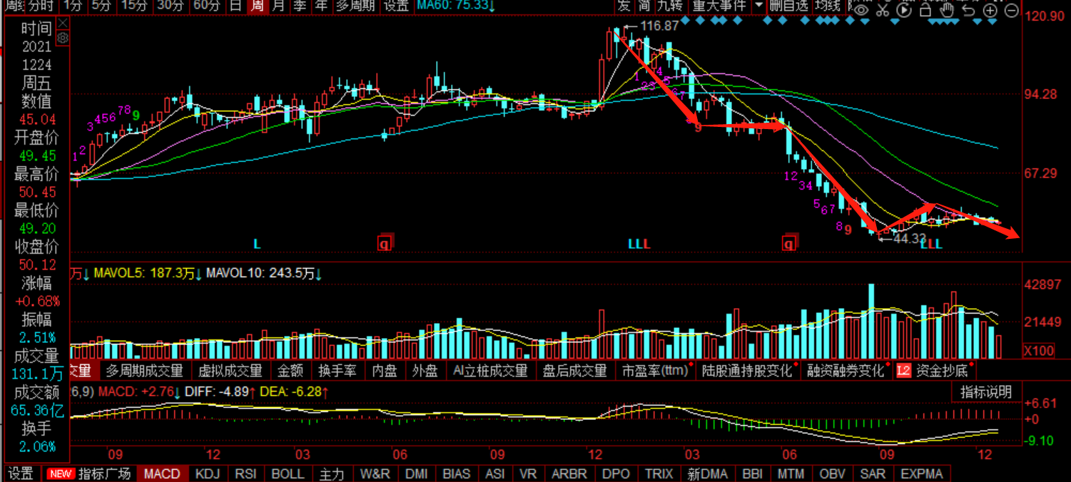Start chart replay with the play icon
This screenshot has height=482, width=1071.
tap(904, 10)
